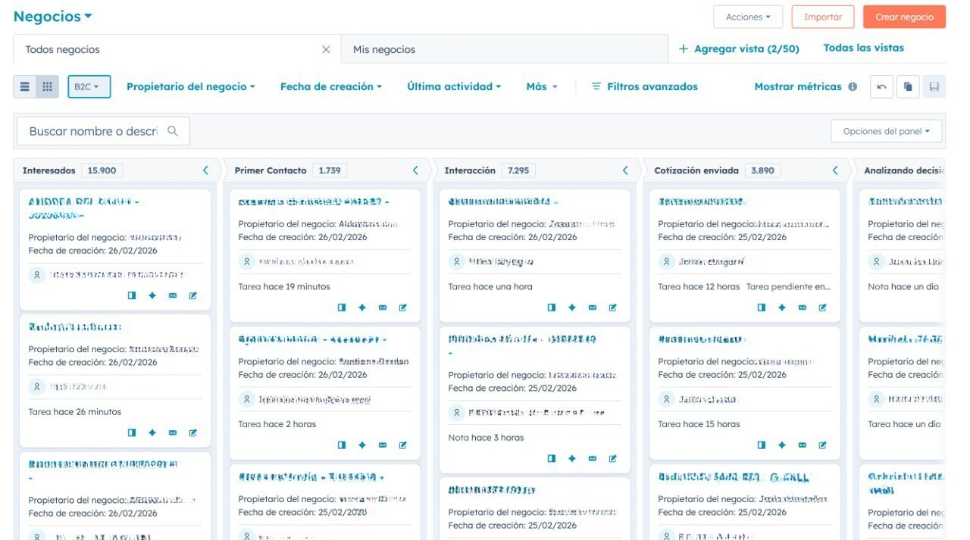Open the Propietario del negocio filter dropdown
Viewport: 970px width, 540px height.
(x=190, y=86)
